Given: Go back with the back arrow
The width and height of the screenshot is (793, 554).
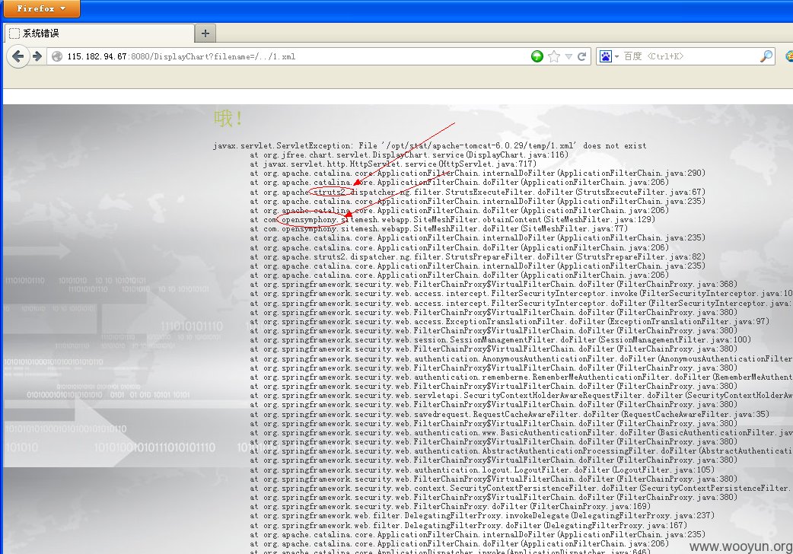Looking at the screenshot, I should point(18,56).
